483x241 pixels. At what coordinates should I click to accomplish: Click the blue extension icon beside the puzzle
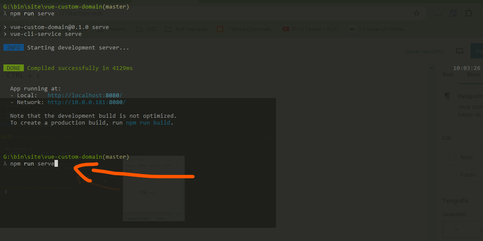(453, 13)
